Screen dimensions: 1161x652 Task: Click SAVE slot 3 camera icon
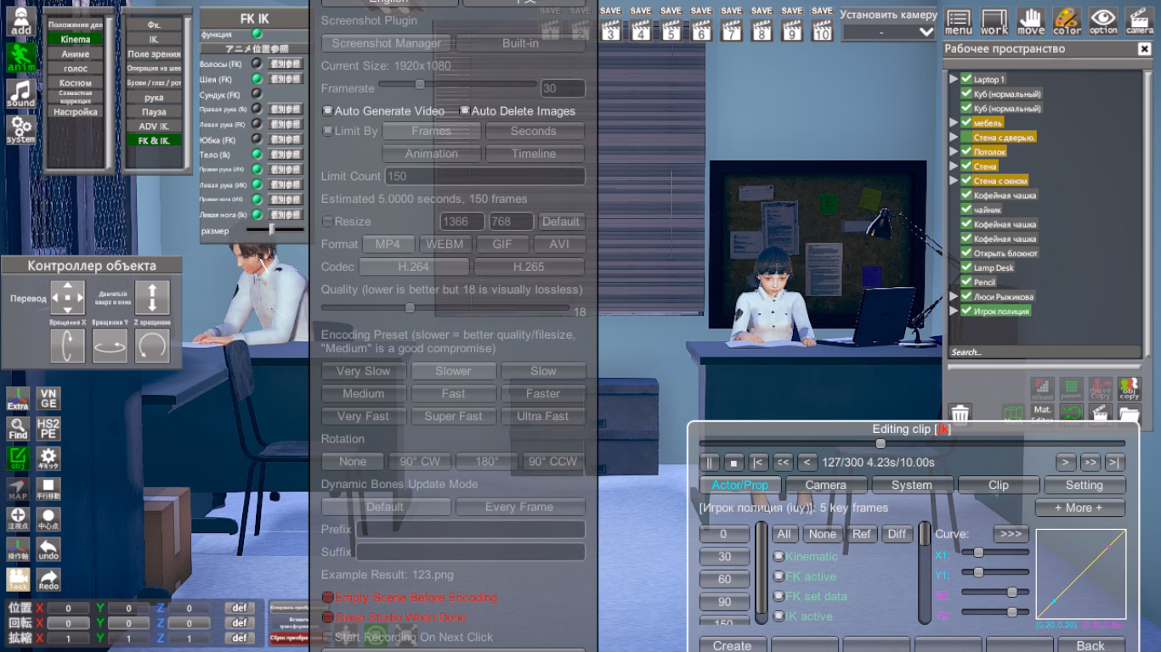click(x=610, y=30)
